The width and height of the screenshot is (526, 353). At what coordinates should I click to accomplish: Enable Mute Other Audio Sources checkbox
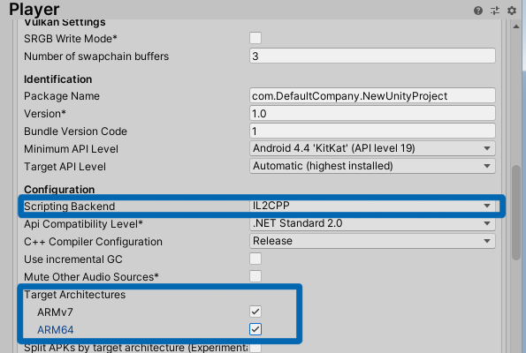point(255,276)
